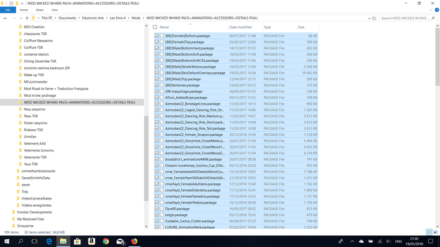This screenshot has width=440, height=247.
Task: Click the folder icon beside Tray
Action: (x=18, y=192)
